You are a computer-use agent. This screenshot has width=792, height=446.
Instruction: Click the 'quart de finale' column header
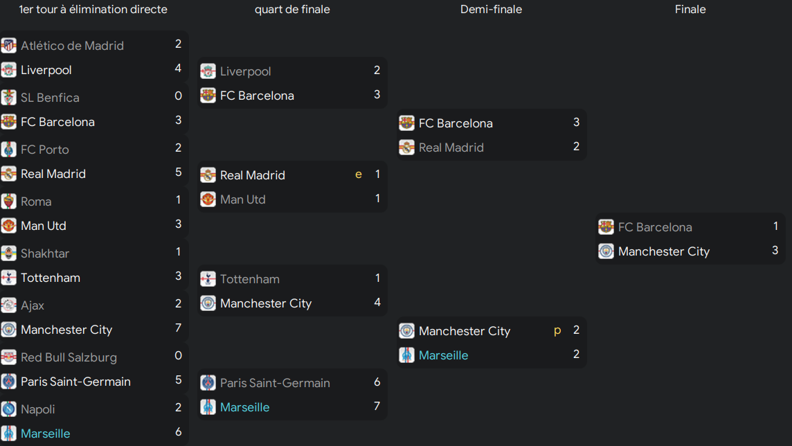click(x=292, y=9)
